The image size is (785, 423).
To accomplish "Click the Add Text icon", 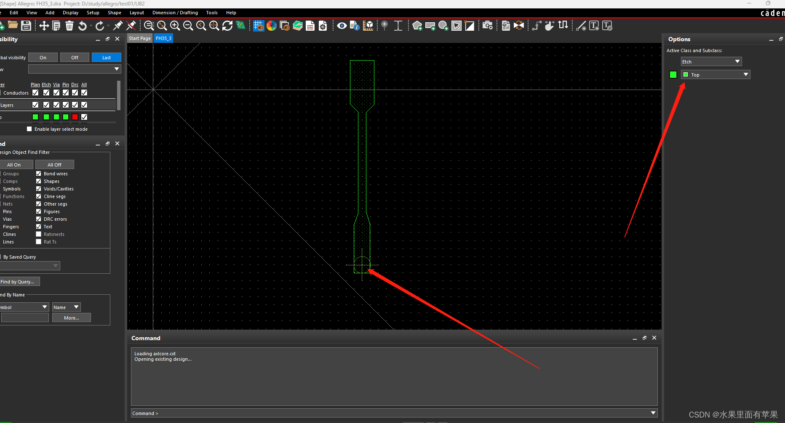I will point(594,26).
